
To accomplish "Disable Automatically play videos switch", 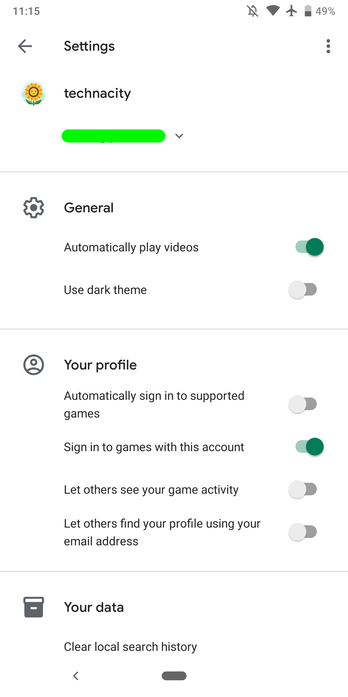I will pyautogui.click(x=309, y=247).
